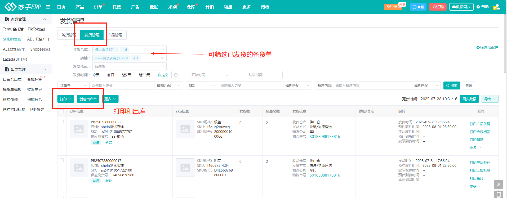Image resolution: width=507 pixels, height=198 pixels.
Task: Click the 创建出库单 button
Action: click(x=88, y=99)
